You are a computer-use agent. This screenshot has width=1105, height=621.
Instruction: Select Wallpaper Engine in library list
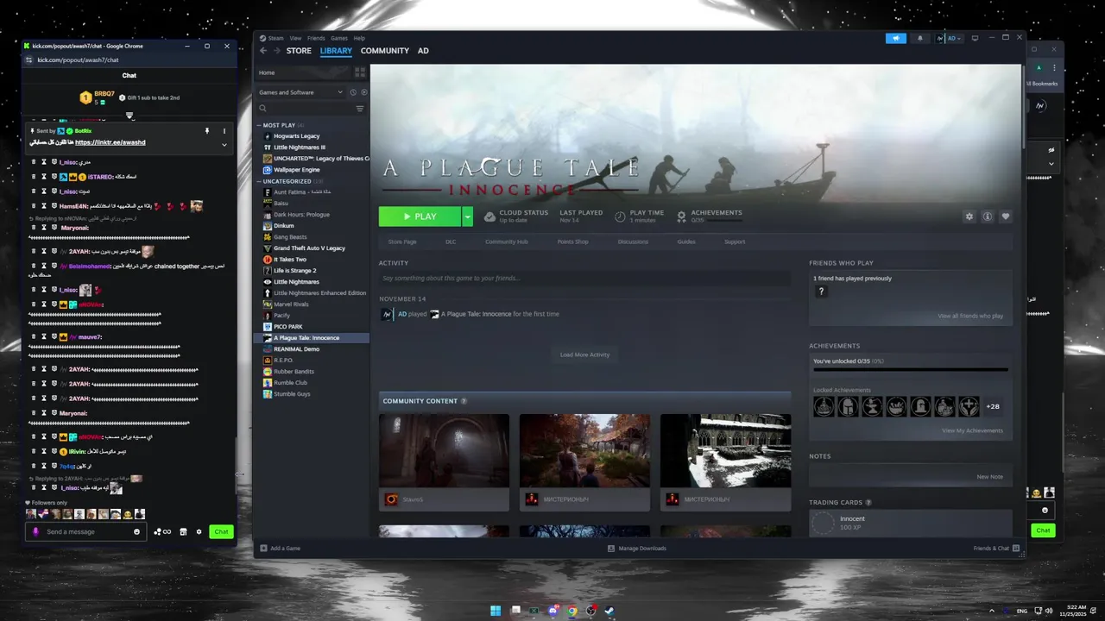coord(296,170)
